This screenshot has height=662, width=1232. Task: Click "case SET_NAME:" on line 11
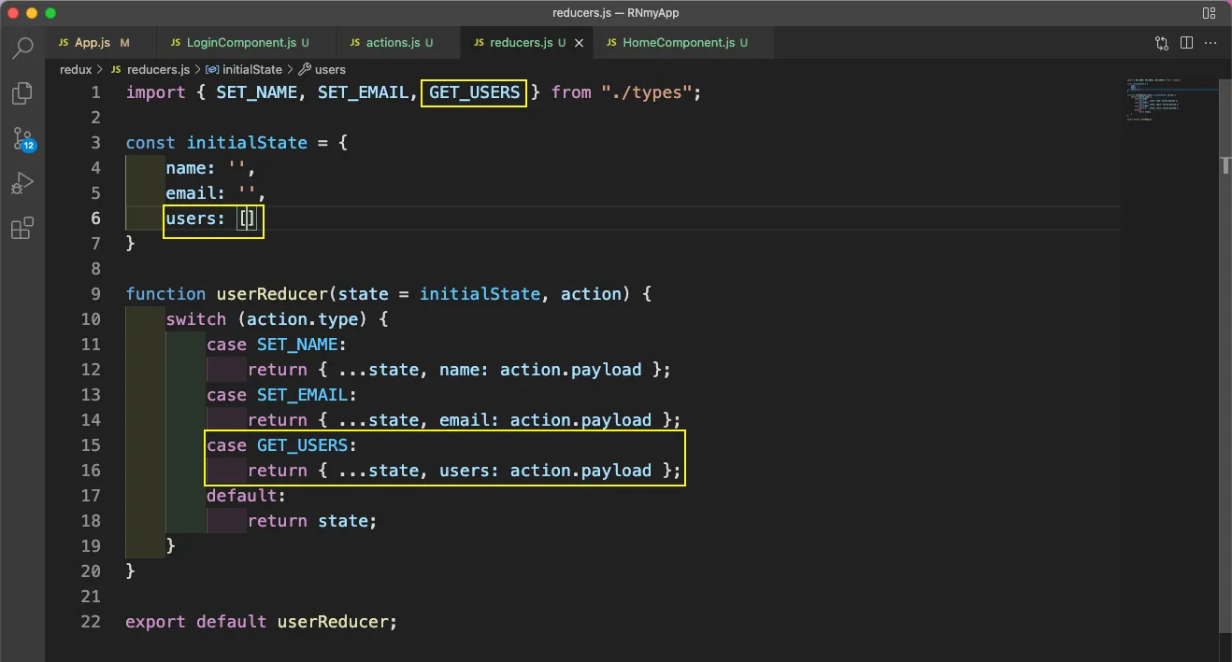coord(277,345)
